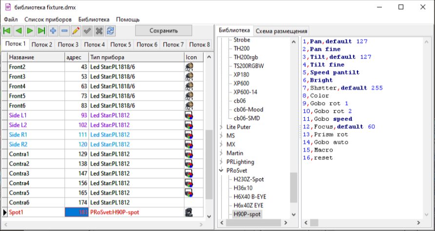The image size is (435, 231).
Task: Sort by Название column header
Action: pos(36,57)
